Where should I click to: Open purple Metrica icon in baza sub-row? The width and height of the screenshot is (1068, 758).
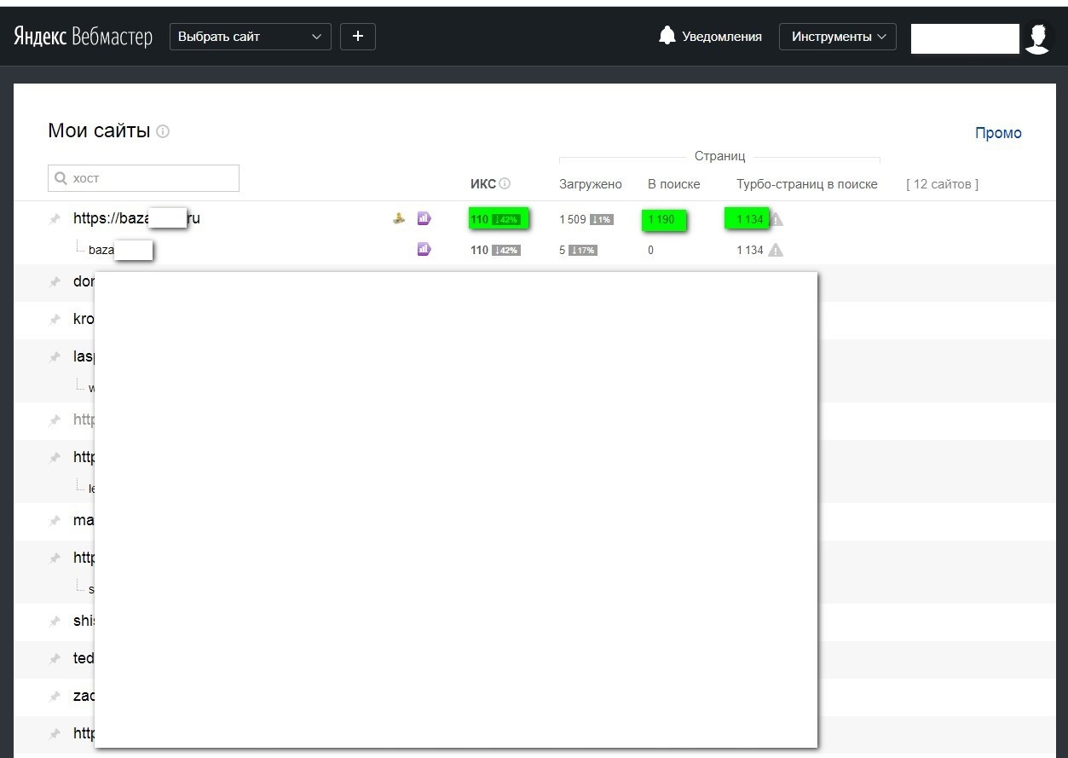pos(424,249)
